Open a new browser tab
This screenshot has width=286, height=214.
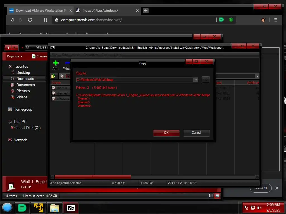tap(146, 11)
